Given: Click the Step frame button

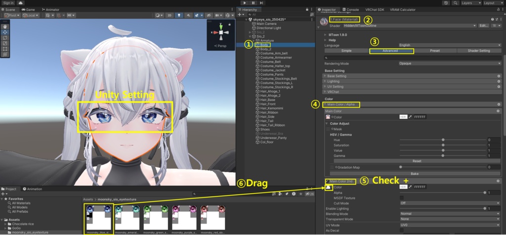Looking at the screenshot, I should 261,3.
